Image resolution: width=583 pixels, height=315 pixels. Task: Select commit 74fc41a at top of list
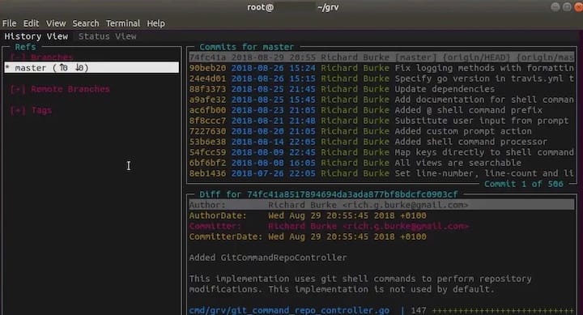(x=381, y=57)
